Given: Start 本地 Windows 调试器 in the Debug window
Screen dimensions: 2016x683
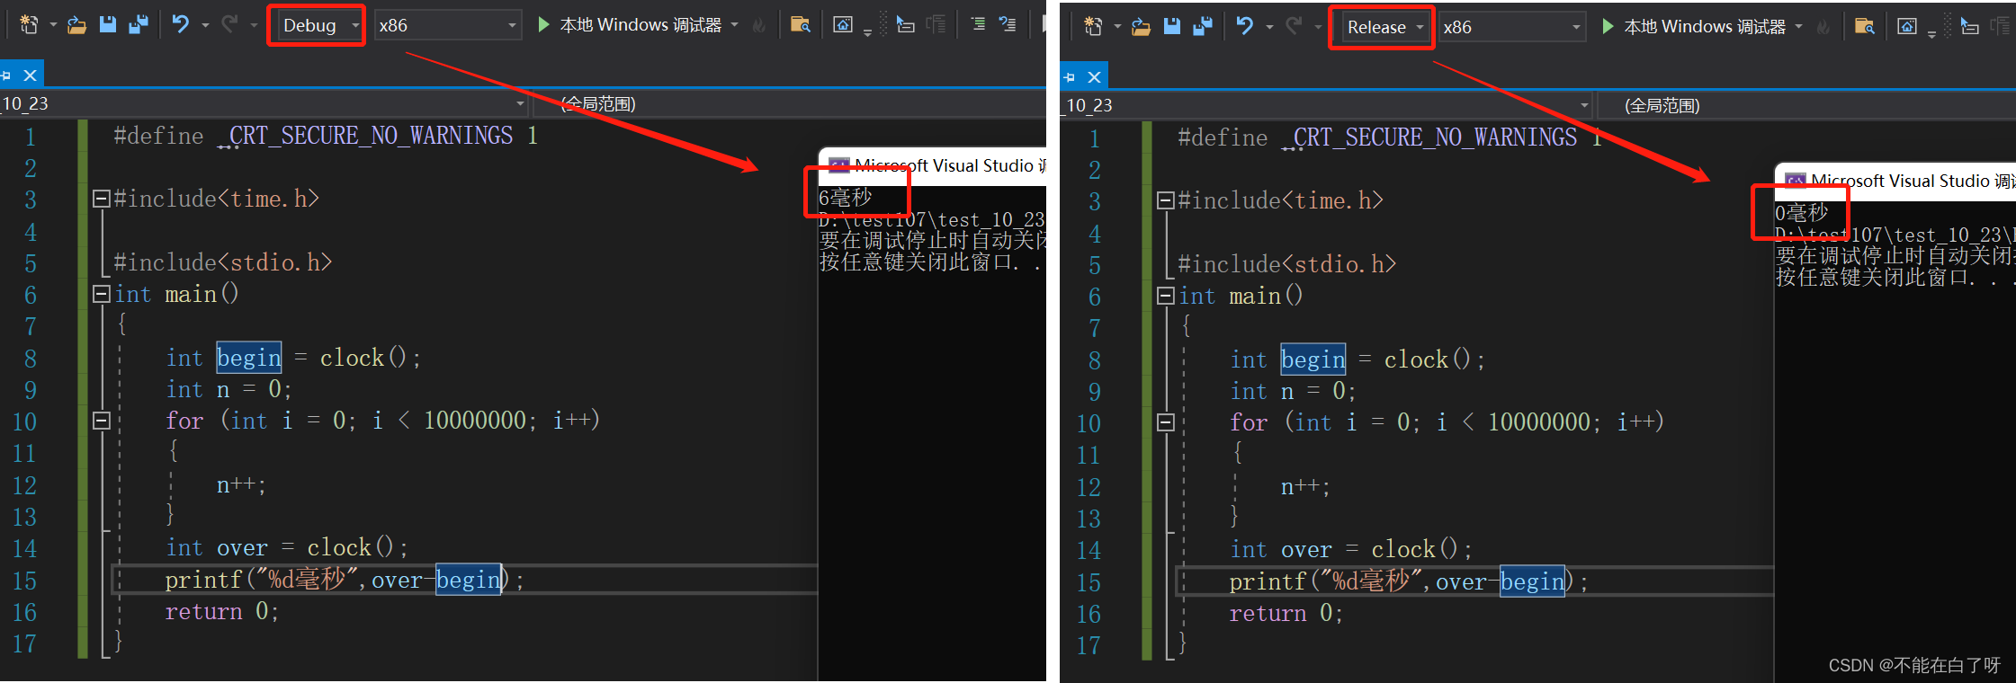Looking at the screenshot, I should [629, 25].
